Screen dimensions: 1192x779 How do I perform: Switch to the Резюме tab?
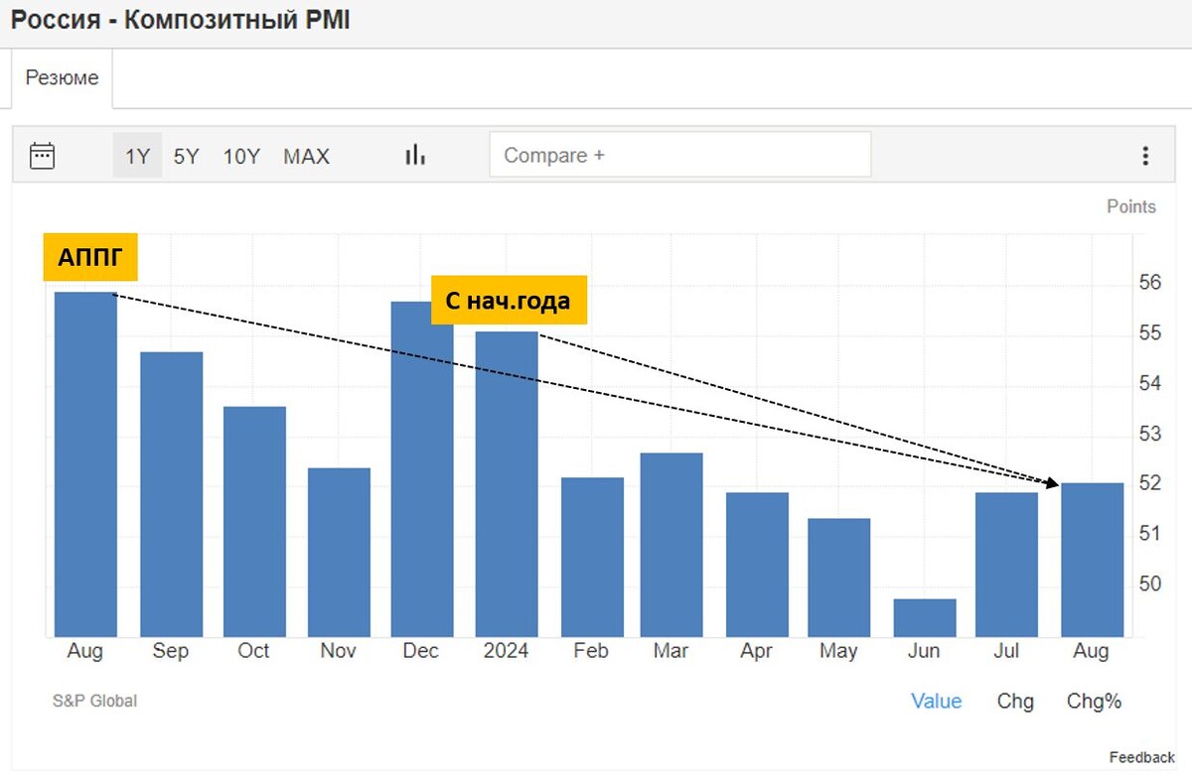click(x=62, y=77)
